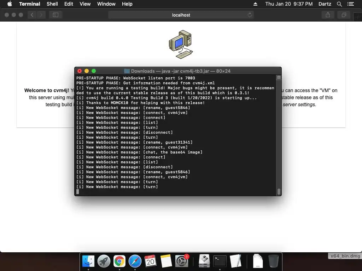Click the eject icon in menu bar
Viewport: 362px width, 271px height.
tap(255, 4)
